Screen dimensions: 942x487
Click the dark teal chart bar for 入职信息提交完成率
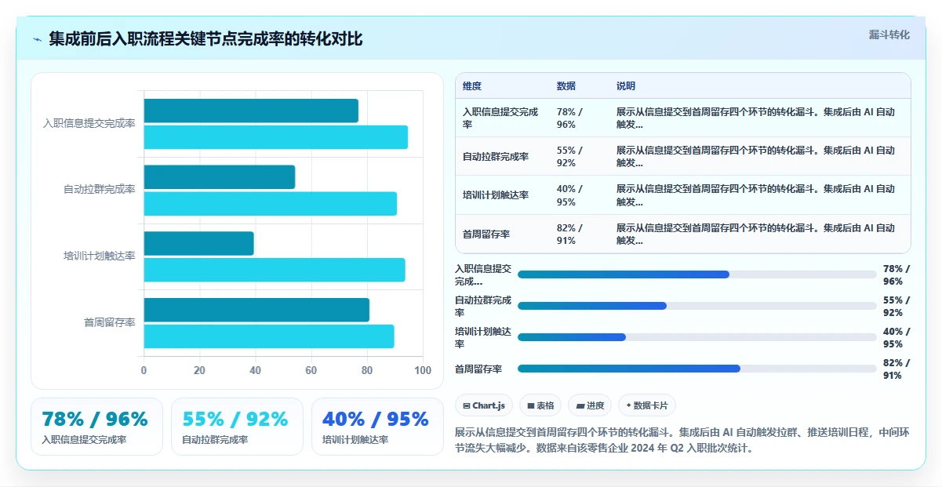click(251, 111)
